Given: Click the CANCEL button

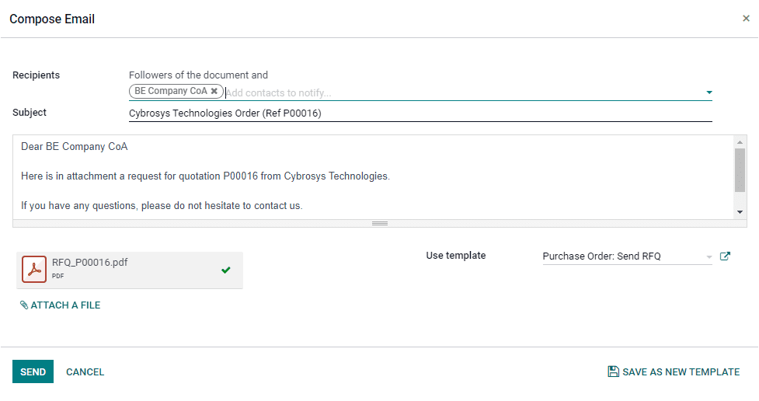Looking at the screenshot, I should click(85, 372).
